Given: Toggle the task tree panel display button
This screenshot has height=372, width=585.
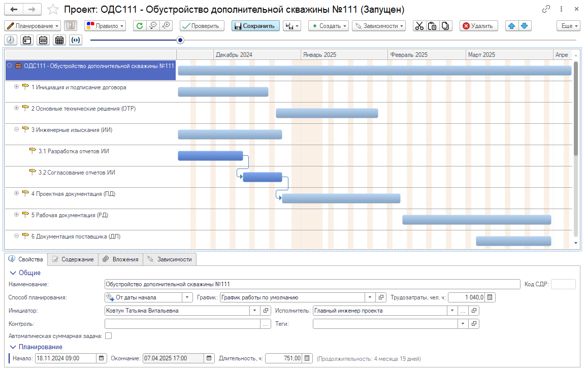Looking at the screenshot, I should (71, 26).
